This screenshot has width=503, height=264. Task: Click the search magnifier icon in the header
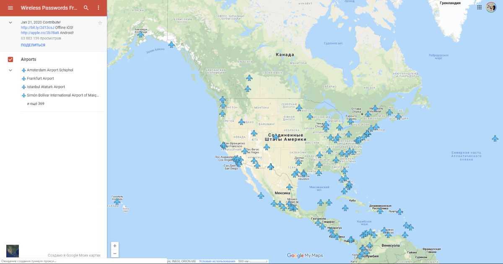click(86, 8)
